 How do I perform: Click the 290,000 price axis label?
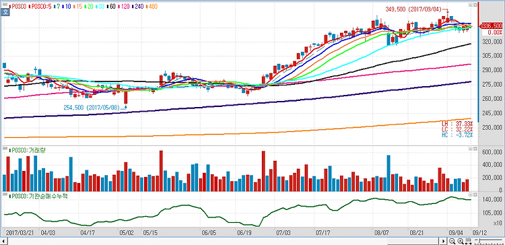[492, 70]
